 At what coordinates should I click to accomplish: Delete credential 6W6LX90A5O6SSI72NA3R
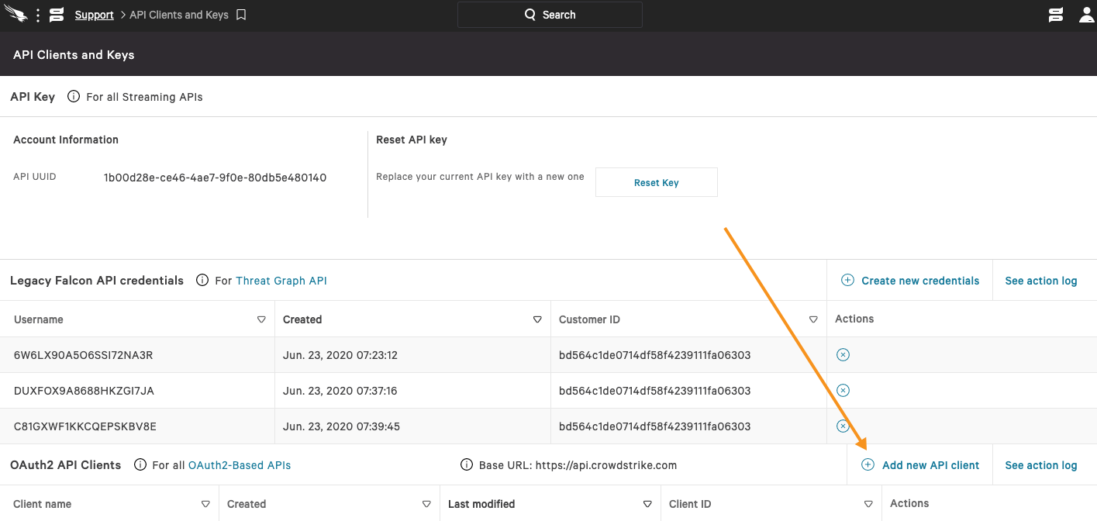(843, 354)
